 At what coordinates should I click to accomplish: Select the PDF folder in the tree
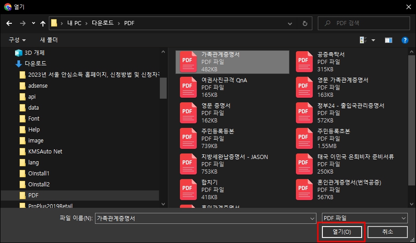(x=33, y=195)
